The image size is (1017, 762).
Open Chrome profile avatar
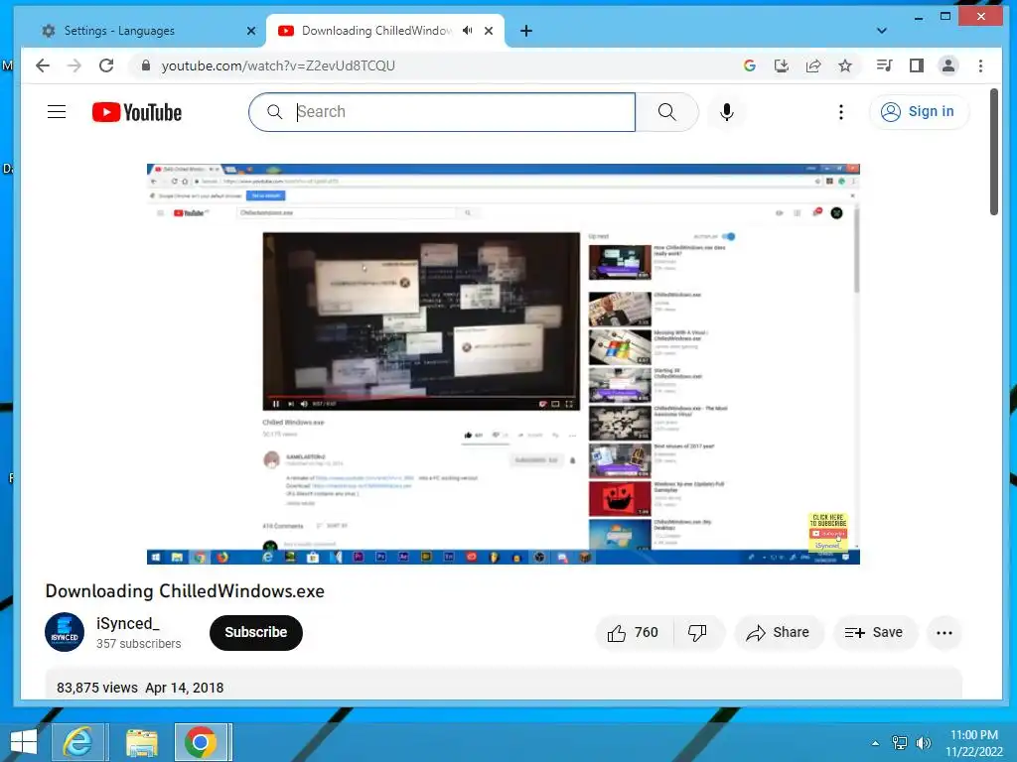click(948, 65)
